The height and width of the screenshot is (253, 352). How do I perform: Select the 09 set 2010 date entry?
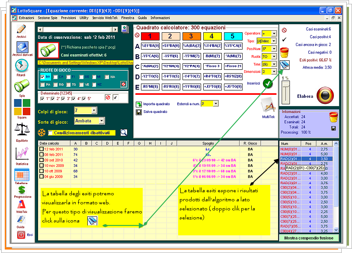click(x=54, y=160)
